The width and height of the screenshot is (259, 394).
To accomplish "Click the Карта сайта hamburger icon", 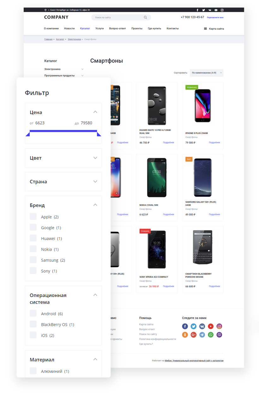I will 205,29.
